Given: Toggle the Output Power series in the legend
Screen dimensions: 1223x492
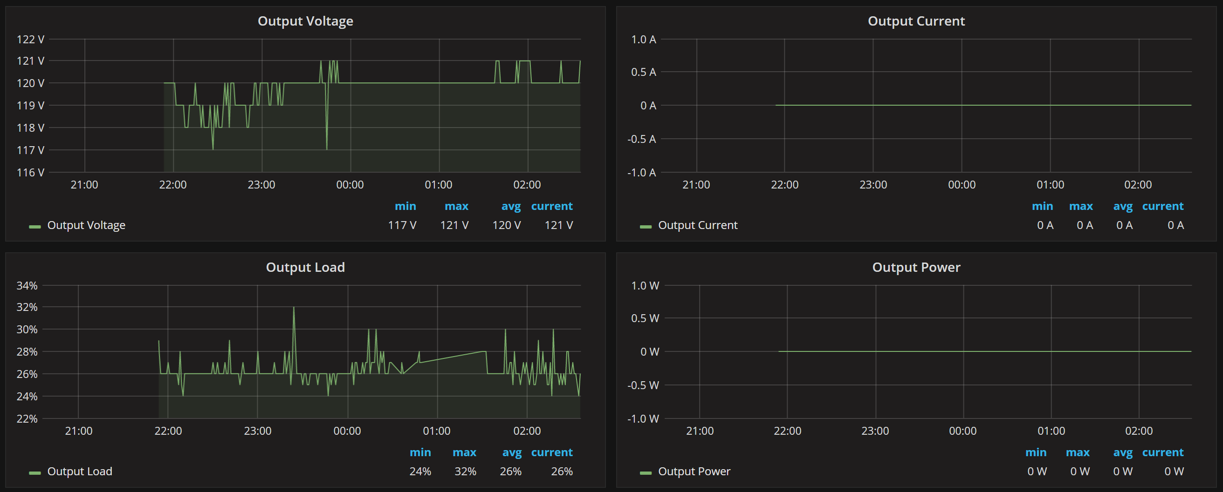Looking at the screenshot, I should tap(694, 471).
